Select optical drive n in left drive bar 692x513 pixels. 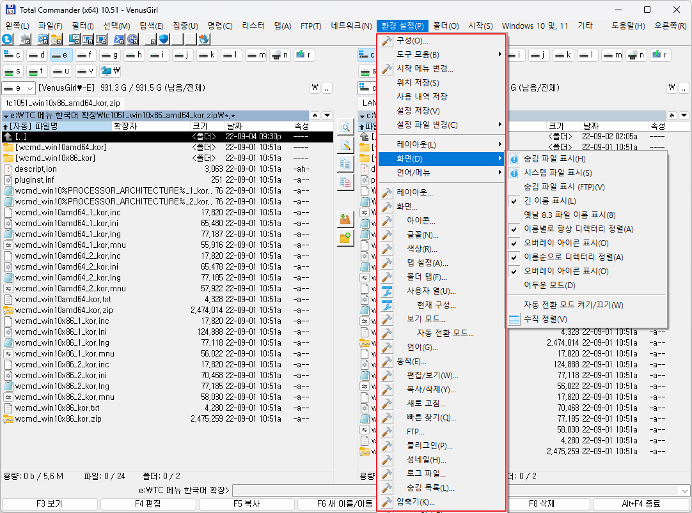(279, 55)
